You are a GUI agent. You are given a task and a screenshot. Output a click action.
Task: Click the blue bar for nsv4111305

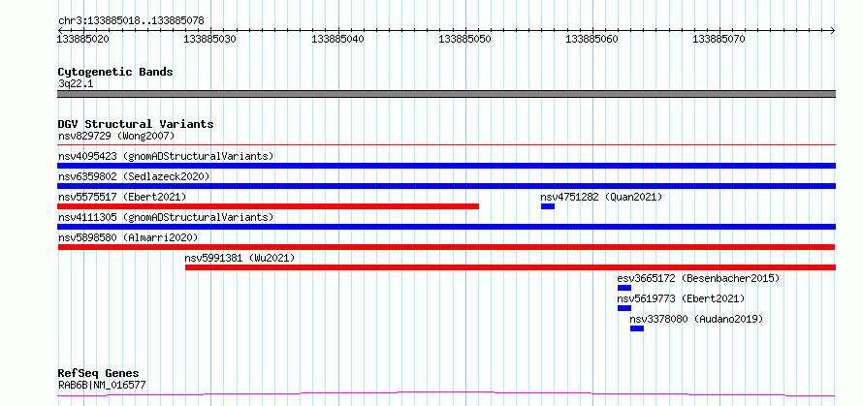tap(446, 227)
